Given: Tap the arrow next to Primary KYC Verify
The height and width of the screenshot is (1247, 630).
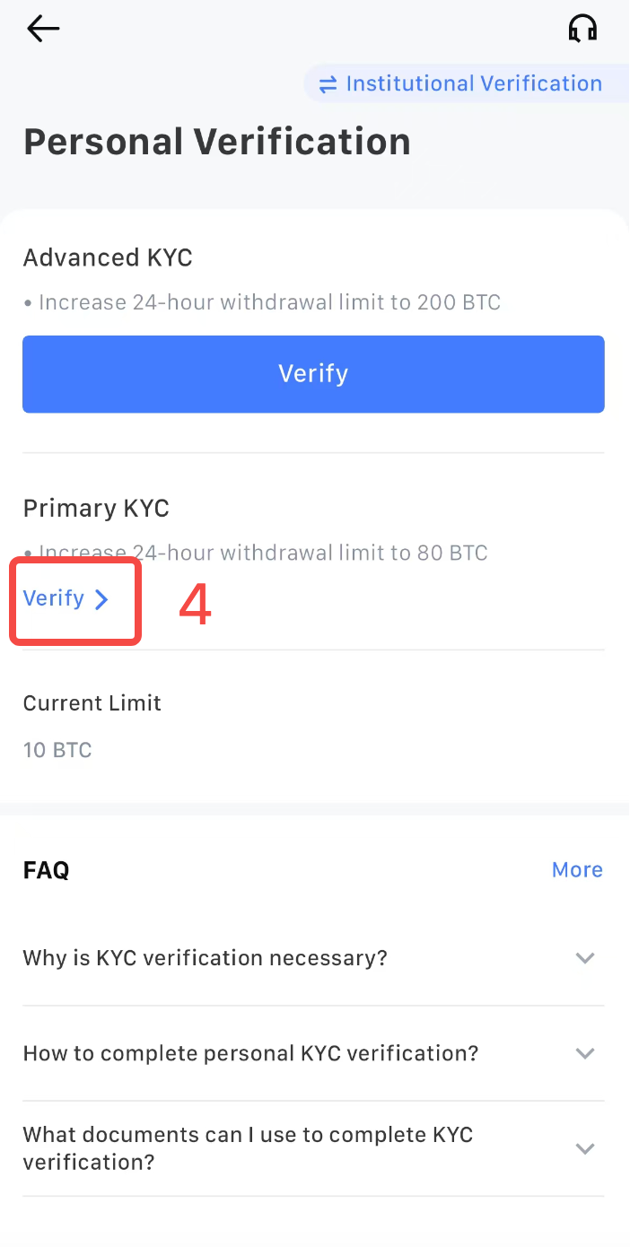Looking at the screenshot, I should point(101,599).
